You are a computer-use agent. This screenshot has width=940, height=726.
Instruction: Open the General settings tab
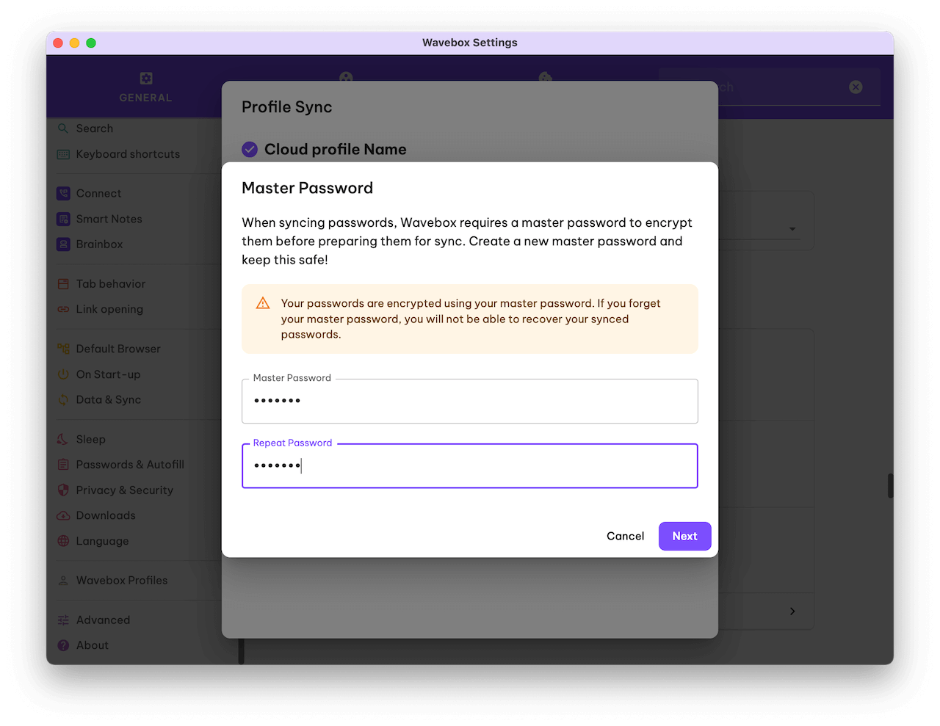(x=145, y=87)
